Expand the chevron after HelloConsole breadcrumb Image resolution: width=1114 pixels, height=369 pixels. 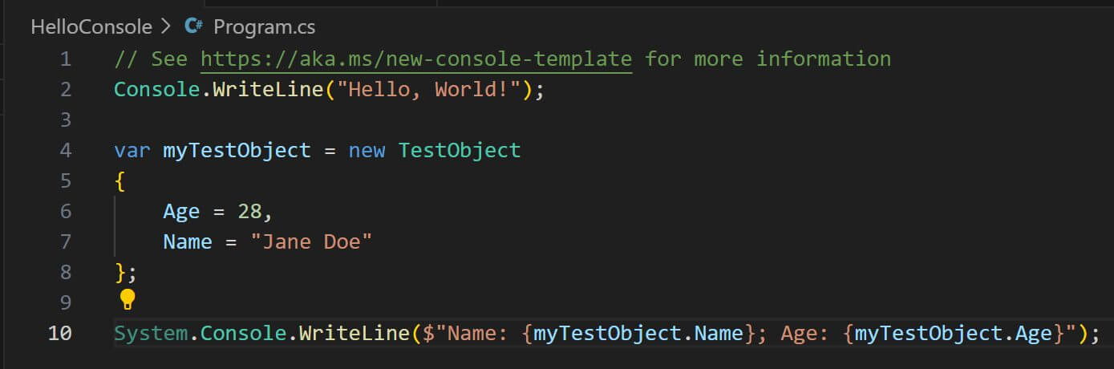pyautogui.click(x=167, y=26)
